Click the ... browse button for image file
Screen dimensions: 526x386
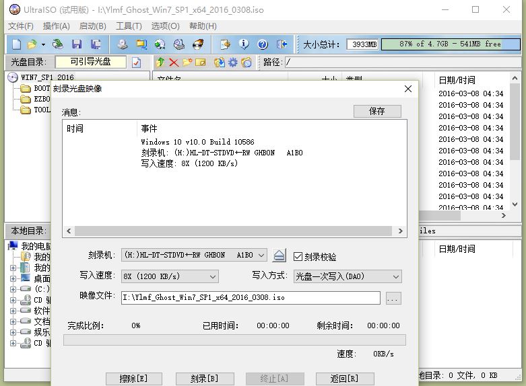click(x=393, y=298)
